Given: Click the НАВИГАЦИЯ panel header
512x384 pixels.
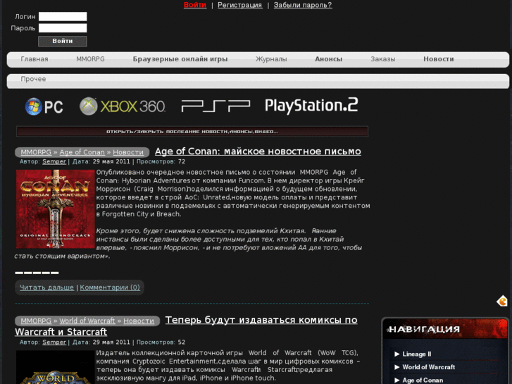Looking at the screenshot, I should [444, 329].
